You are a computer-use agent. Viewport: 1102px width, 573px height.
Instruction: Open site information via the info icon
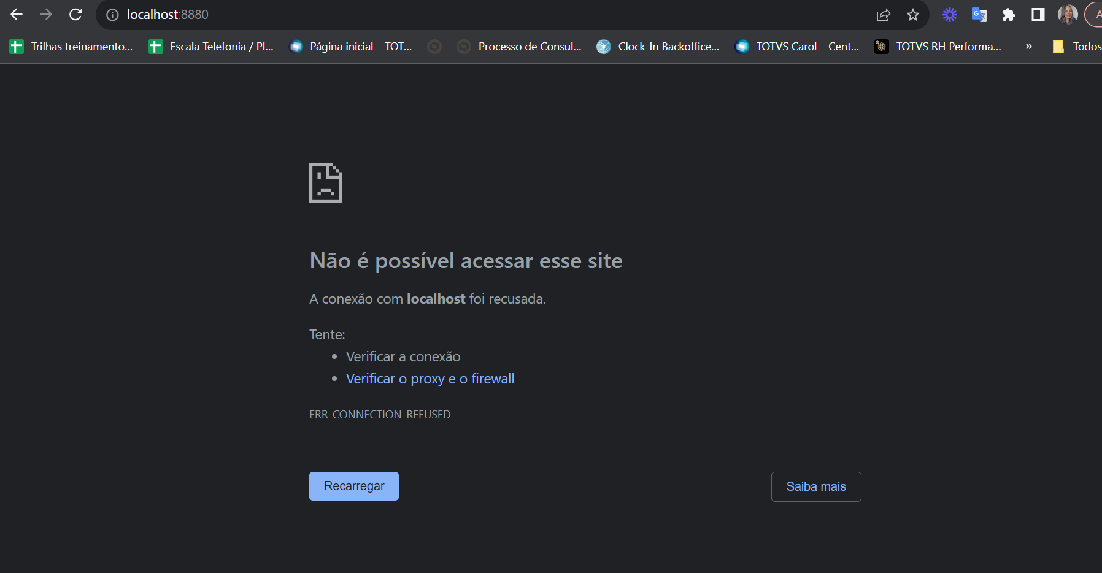[112, 15]
